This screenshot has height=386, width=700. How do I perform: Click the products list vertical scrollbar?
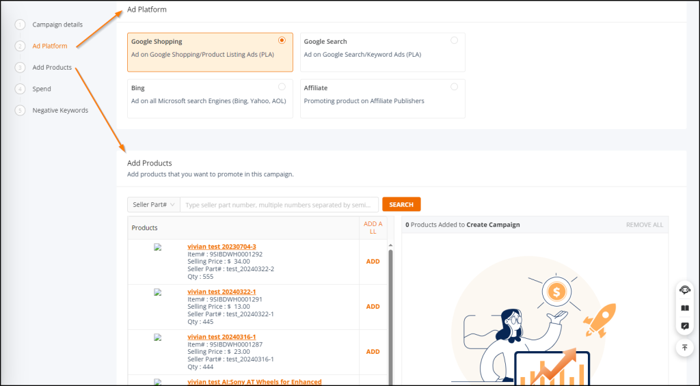tap(390, 317)
